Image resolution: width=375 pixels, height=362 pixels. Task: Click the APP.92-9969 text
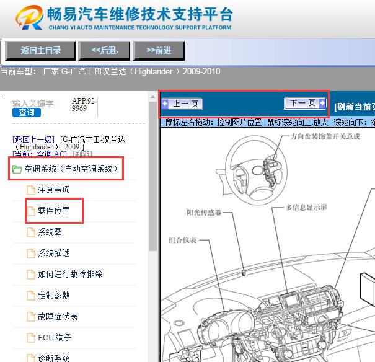(84, 105)
